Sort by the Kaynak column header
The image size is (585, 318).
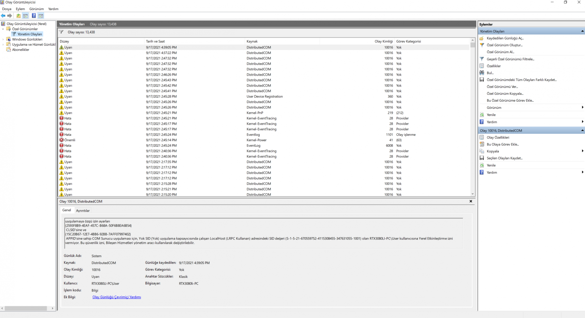point(282,41)
